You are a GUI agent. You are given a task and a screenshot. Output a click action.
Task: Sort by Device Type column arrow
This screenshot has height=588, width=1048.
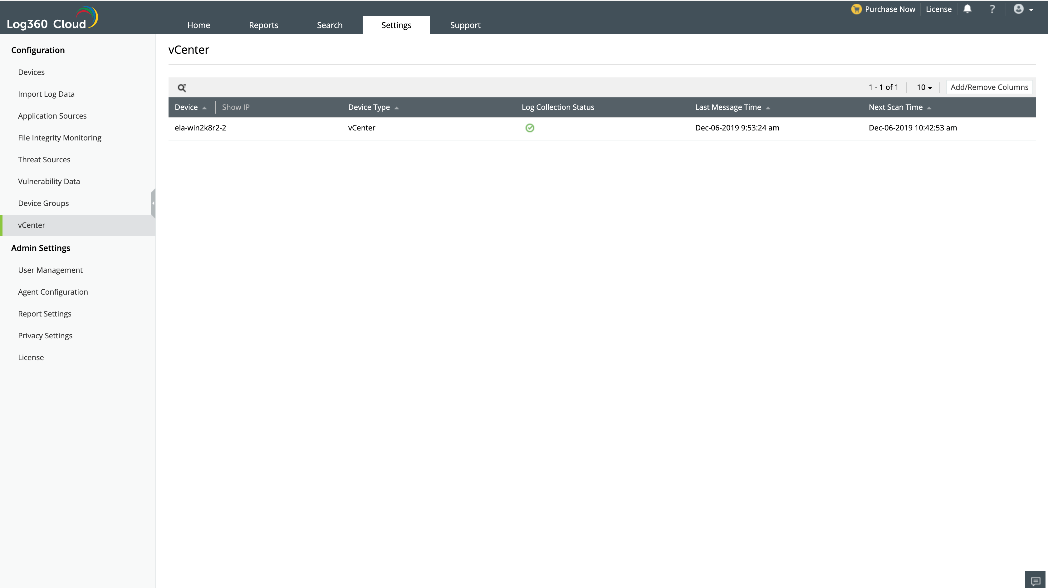click(397, 108)
